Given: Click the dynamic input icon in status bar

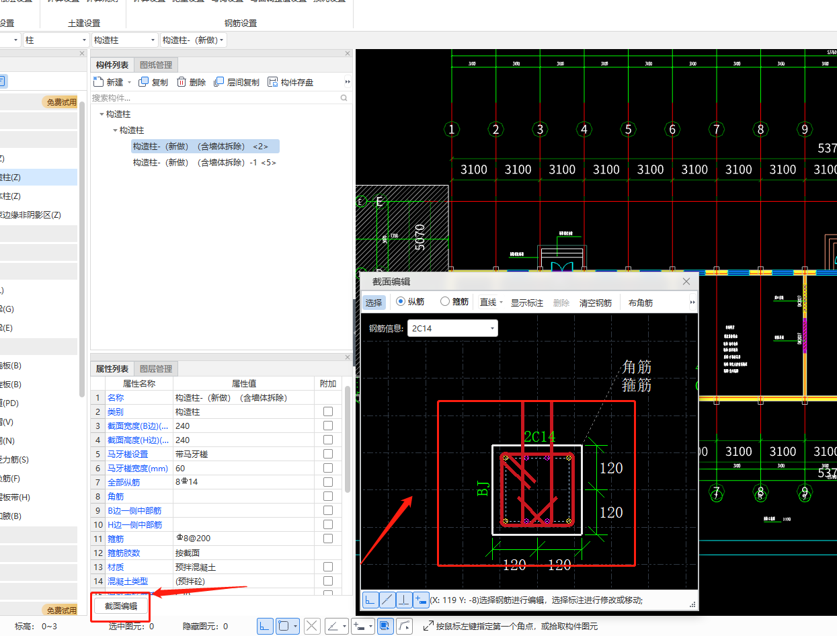Looking at the screenshot, I should (x=359, y=626).
